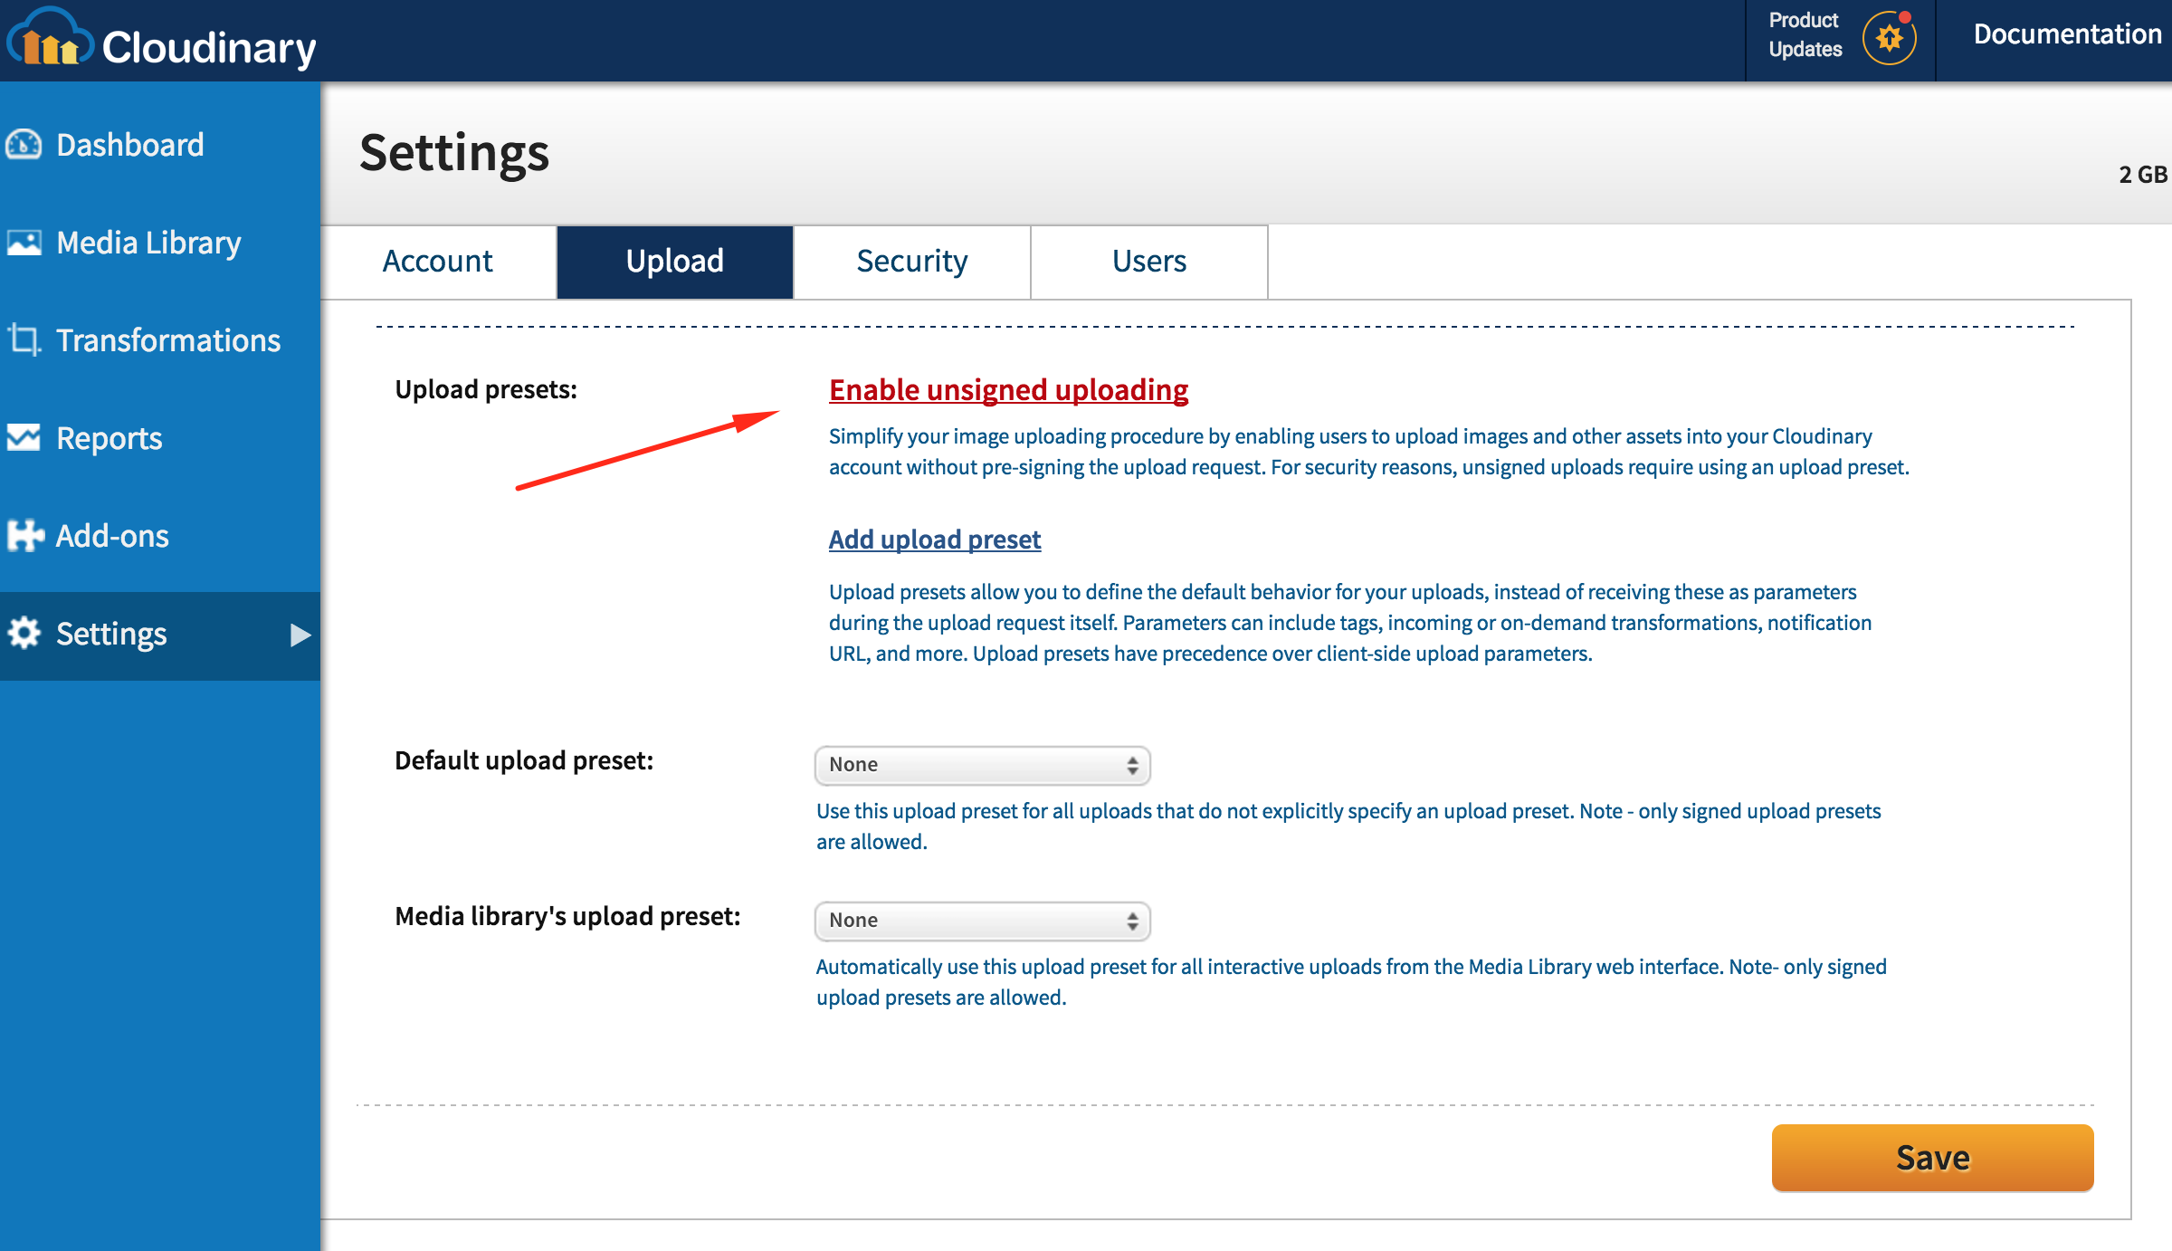The image size is (2172, 1251).
Task: Open the Default upload preset dropdown
Action: (x=983, y=765)
